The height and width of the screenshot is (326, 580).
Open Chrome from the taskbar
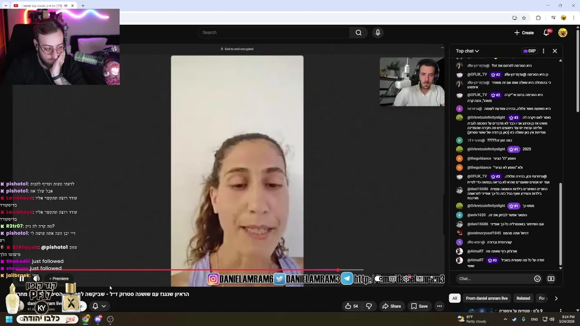[86, 319]
